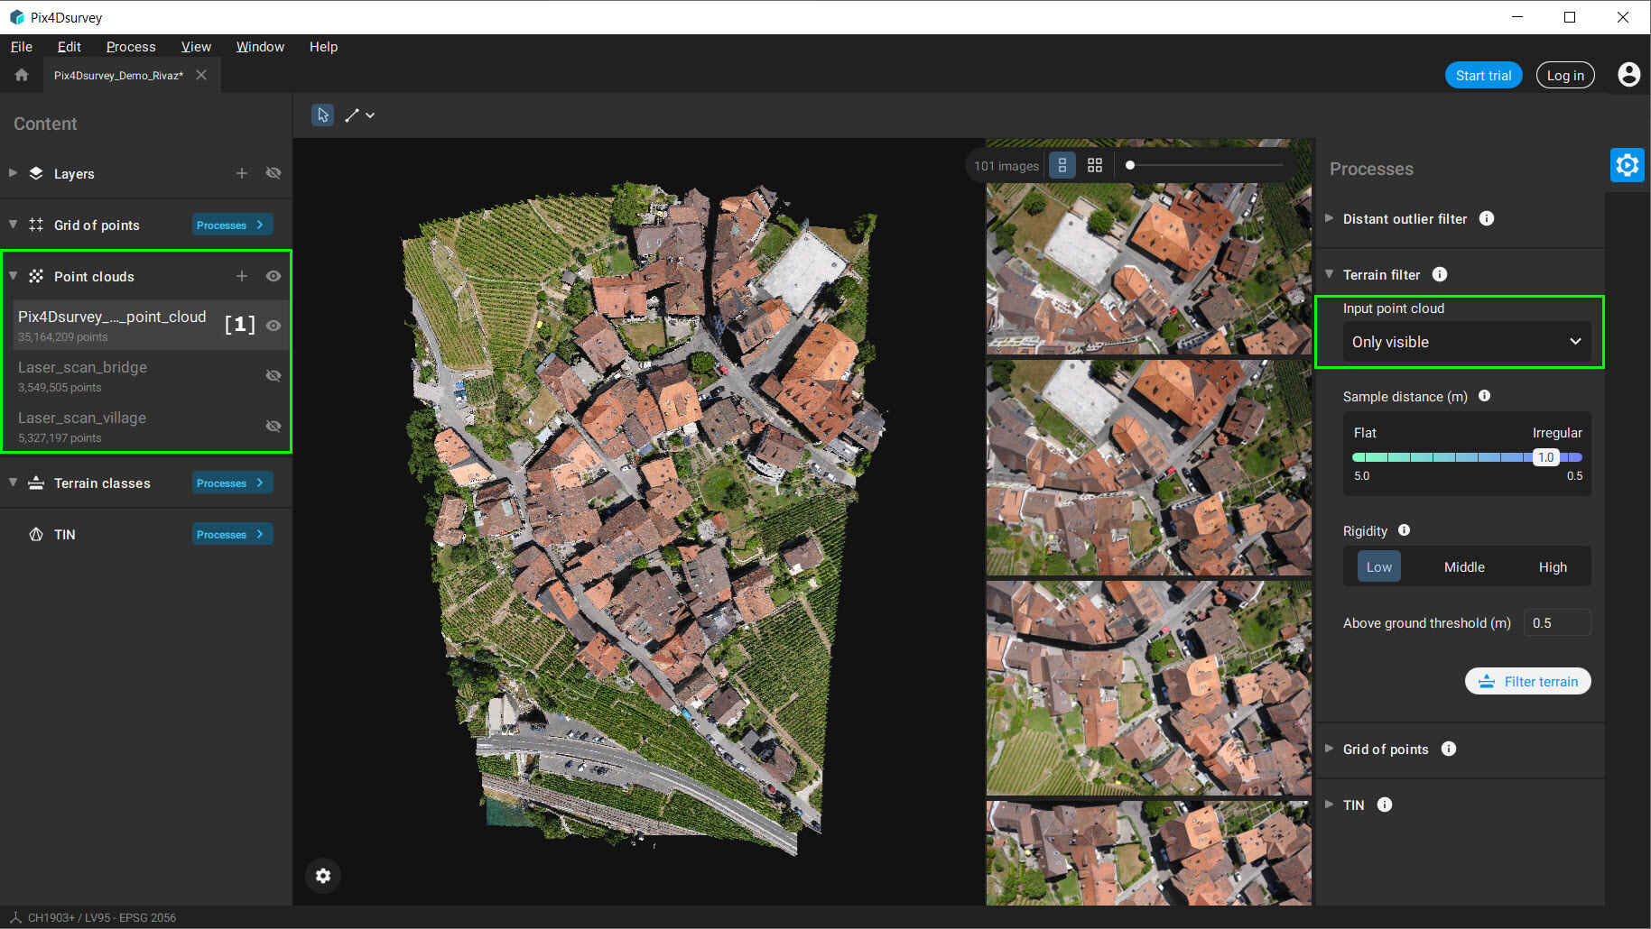Select the third aerial image thumbnail
Screen dimensions: 1651x929
[1149, 687]
